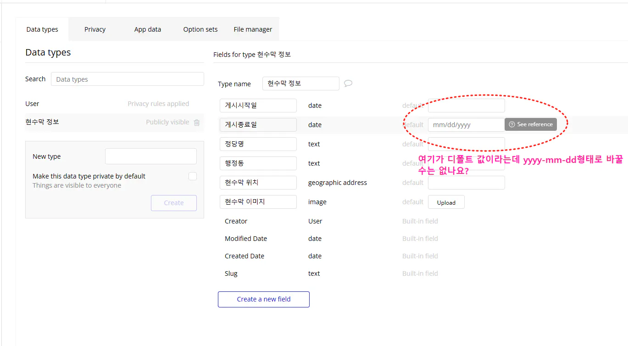Delete 현수막 정보 type via trash icon

(x=196, y=122)
